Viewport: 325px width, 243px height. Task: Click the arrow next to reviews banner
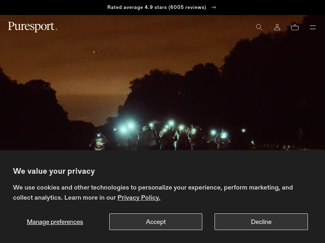pyautogui.click(x=214, y=7)
